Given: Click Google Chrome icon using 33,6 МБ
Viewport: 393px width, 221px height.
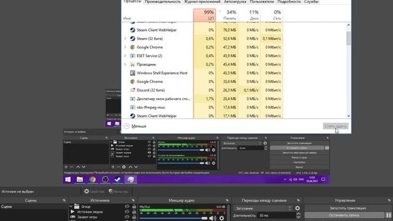Looking at the screenshot, I should [133, 82].
